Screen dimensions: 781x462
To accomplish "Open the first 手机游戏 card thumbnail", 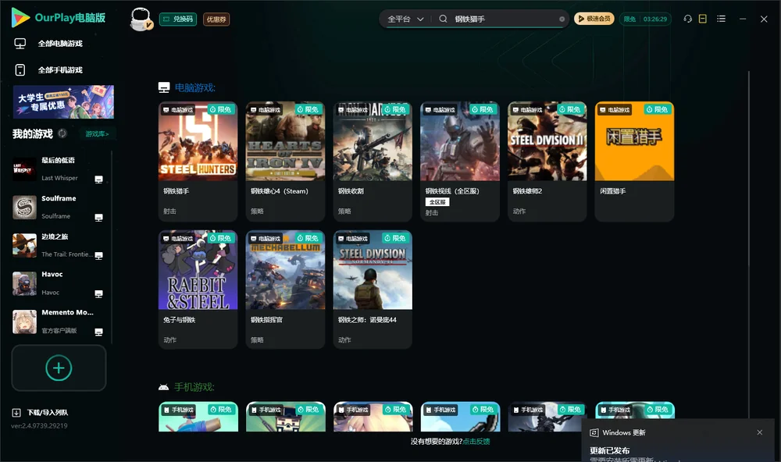I will pyautogui.click(x=198, y=417).
